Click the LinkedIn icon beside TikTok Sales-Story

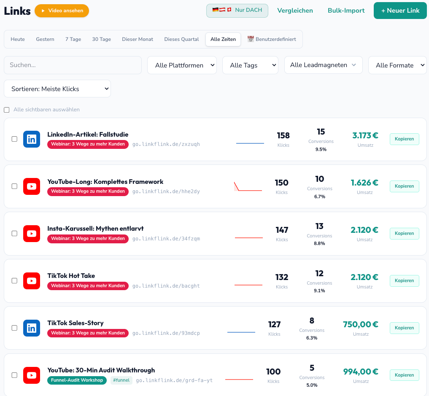coord(32,328)
